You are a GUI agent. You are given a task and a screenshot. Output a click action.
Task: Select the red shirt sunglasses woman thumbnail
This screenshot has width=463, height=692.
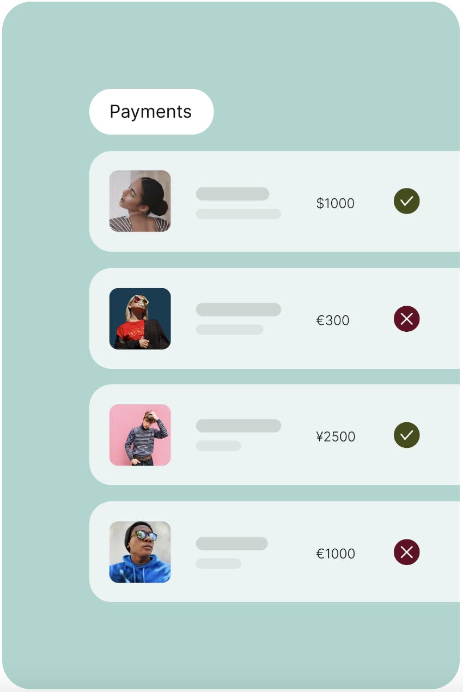(140, 319)
